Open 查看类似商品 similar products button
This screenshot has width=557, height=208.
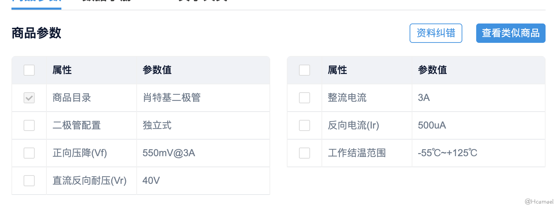pos(511,33)
